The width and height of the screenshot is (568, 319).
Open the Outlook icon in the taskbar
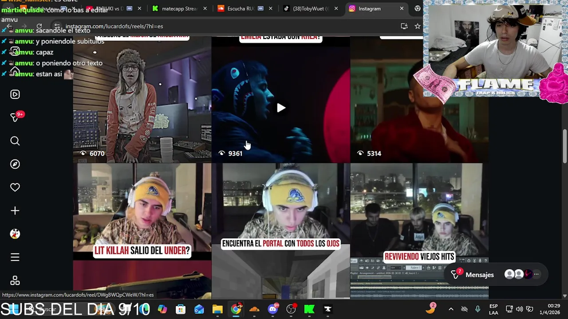199,309
